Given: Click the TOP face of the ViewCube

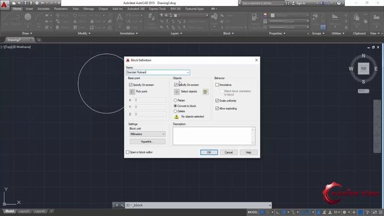Looking at the screenshot, I should [364, 69].
